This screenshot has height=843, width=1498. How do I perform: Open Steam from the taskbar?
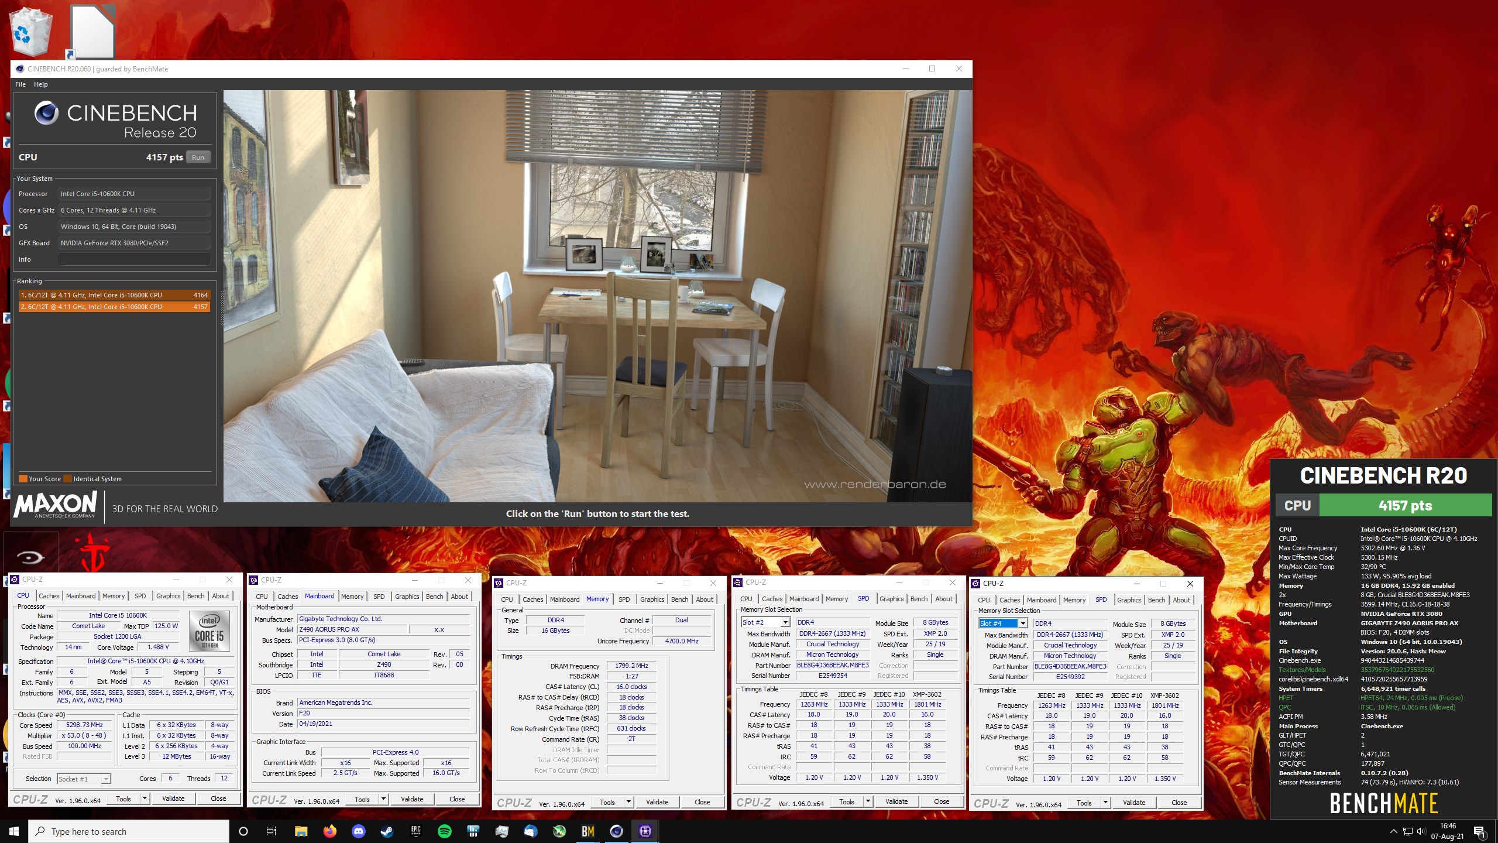pyautogui.click(x=387, y=831)
